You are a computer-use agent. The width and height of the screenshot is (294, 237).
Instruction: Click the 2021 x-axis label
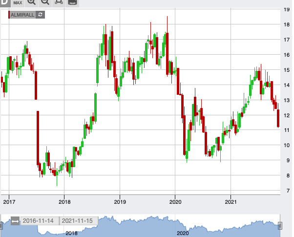231,202
